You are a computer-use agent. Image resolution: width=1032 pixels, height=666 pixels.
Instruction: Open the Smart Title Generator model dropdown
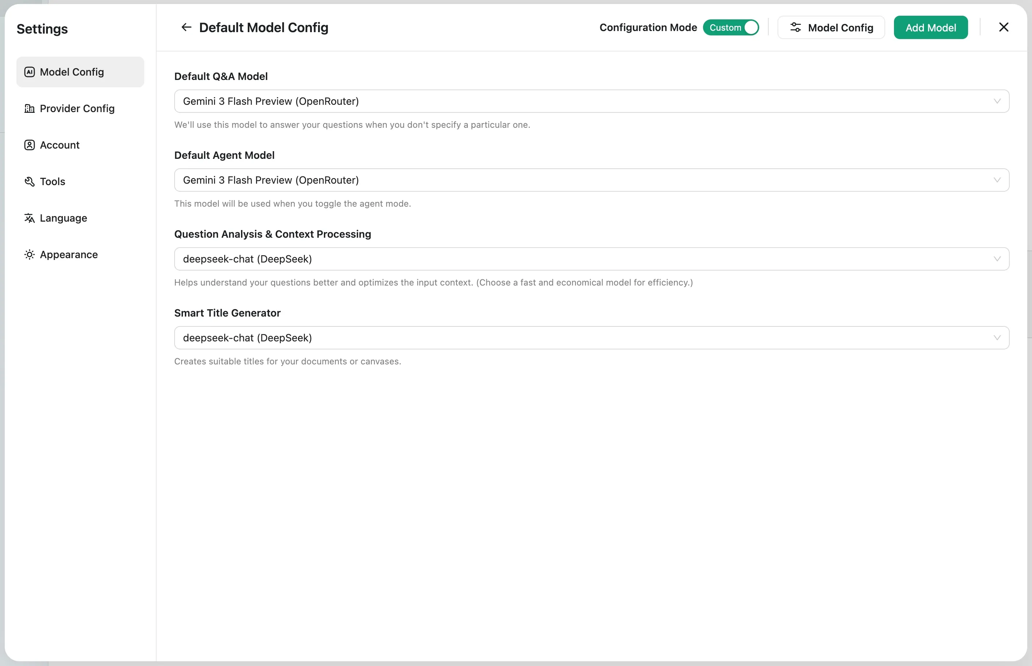pos(997,338)
